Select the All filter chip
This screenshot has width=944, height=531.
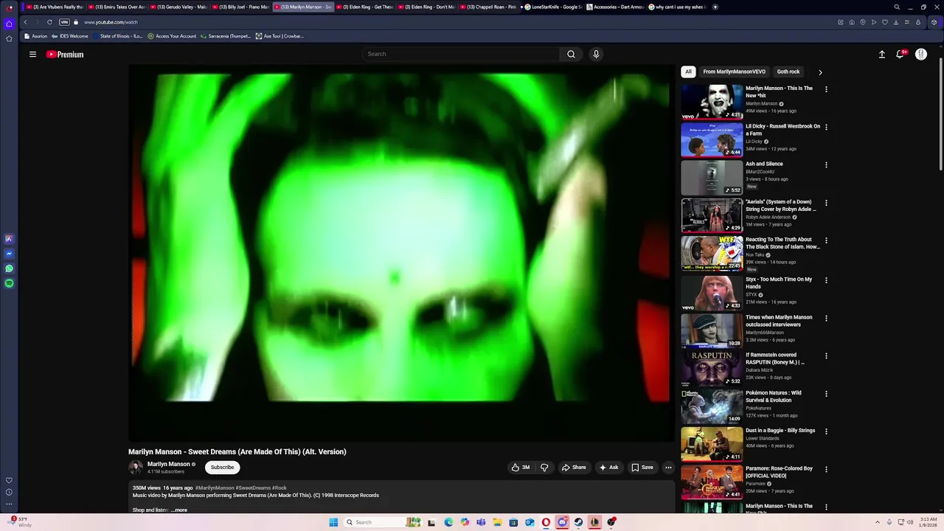(688, 72)
